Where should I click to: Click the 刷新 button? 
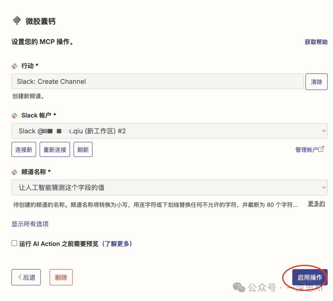[x=83, y=149]
